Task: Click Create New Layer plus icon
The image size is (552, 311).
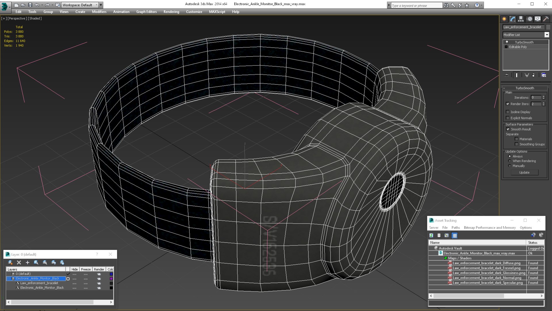Action: pyautogui.click(x=28, y=262)
